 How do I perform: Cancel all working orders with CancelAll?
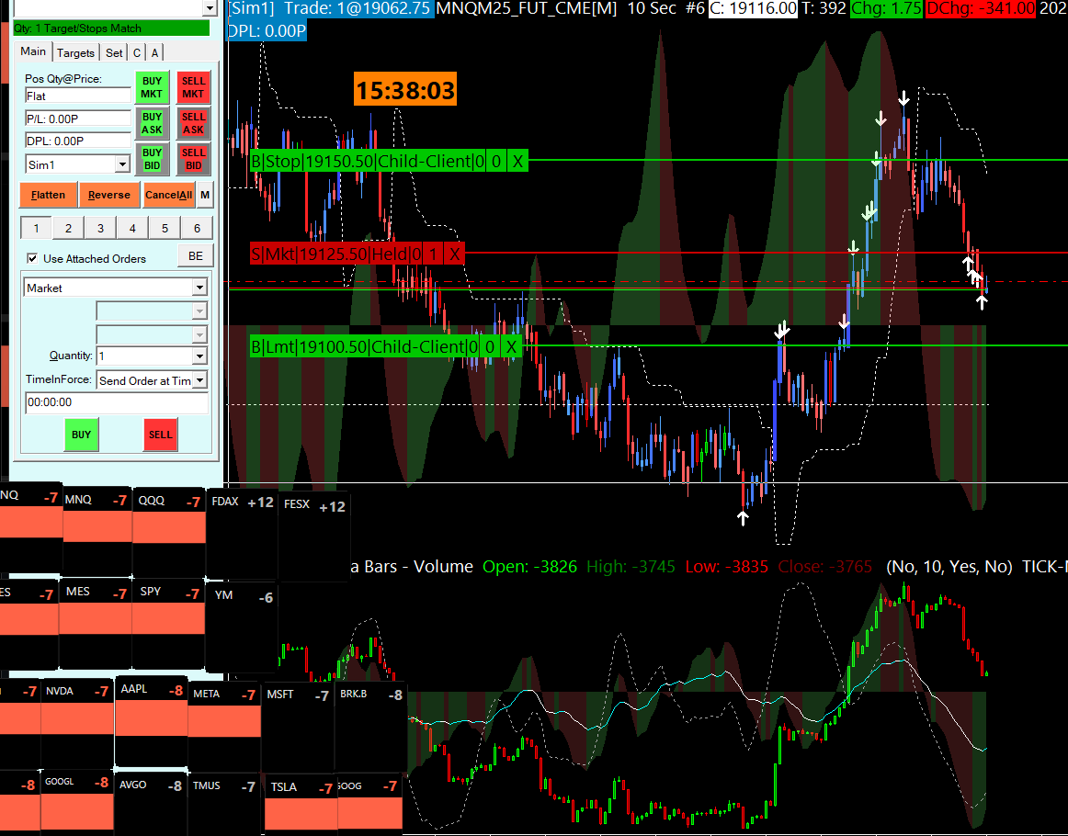click(x=168, y=195)
